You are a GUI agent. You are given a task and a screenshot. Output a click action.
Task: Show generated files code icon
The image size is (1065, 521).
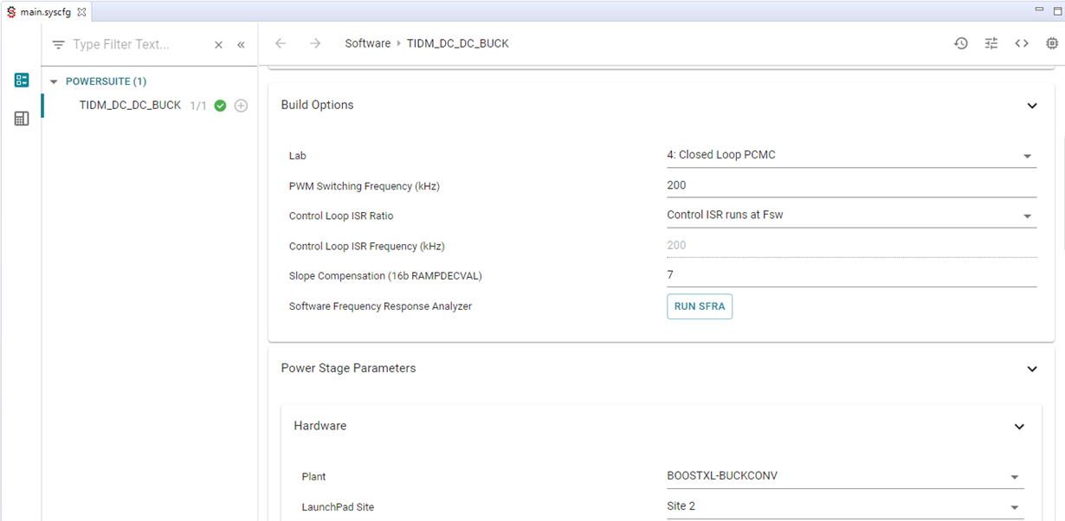1022,43
